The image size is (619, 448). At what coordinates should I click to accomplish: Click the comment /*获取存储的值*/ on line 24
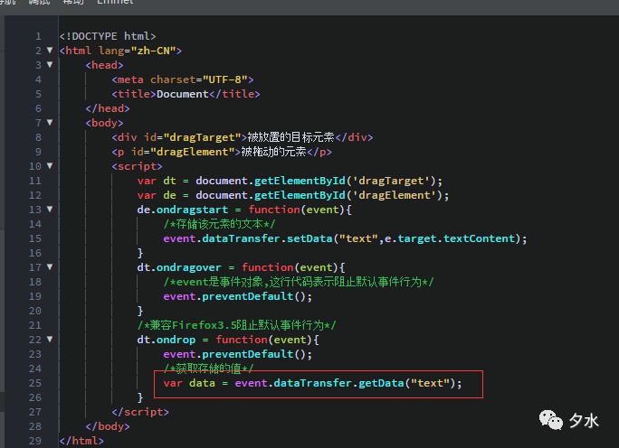pos(208,369)
